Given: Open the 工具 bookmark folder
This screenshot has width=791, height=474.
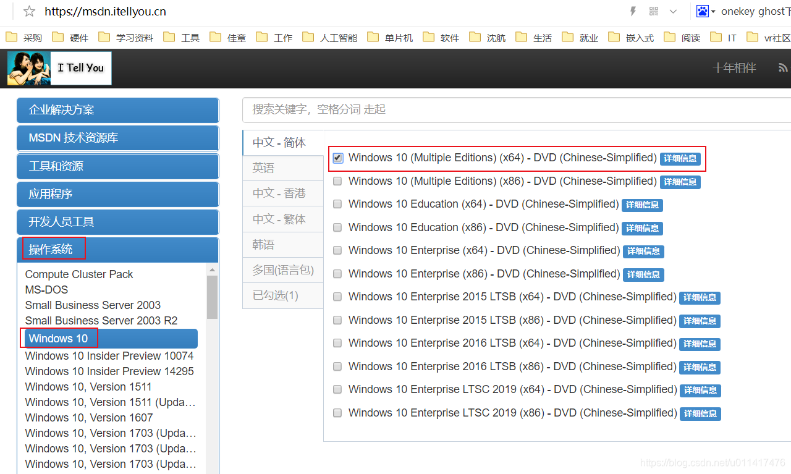Looking at the screenshot, I should tap(182, 38).
